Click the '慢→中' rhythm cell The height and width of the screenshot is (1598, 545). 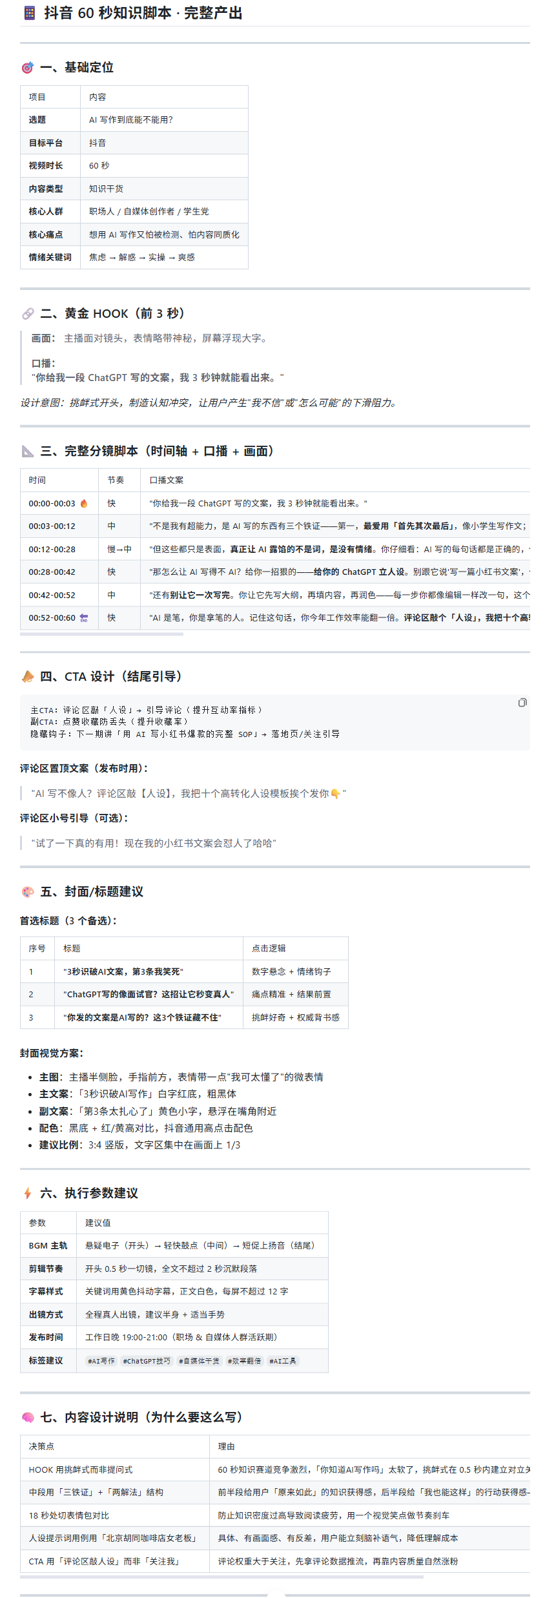pyautogui.click(x=119, y=549)
